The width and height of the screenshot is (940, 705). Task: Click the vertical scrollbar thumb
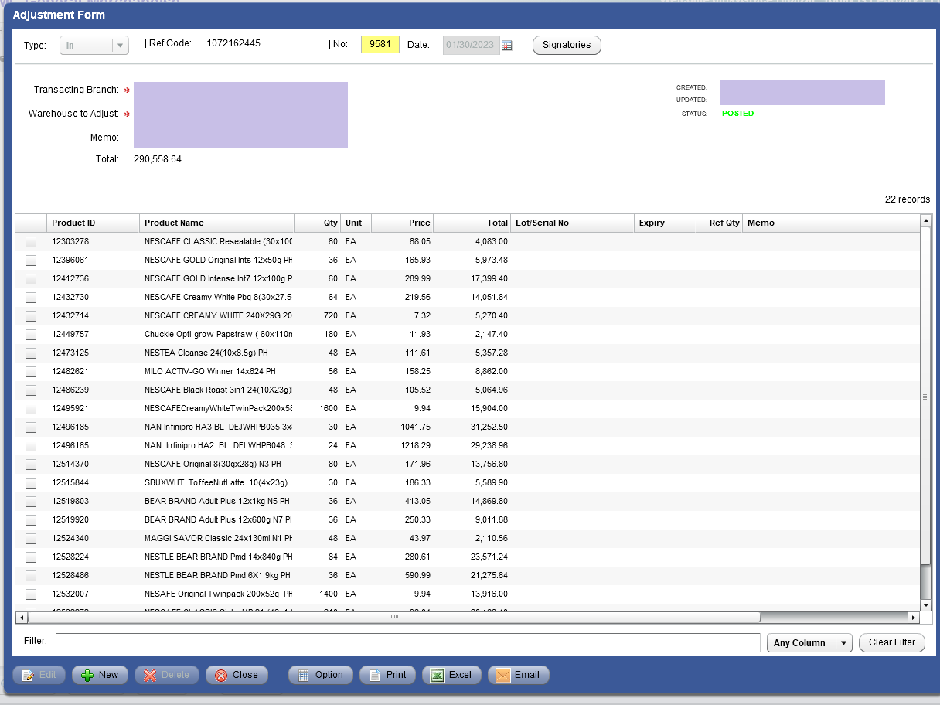pos(925,396)
